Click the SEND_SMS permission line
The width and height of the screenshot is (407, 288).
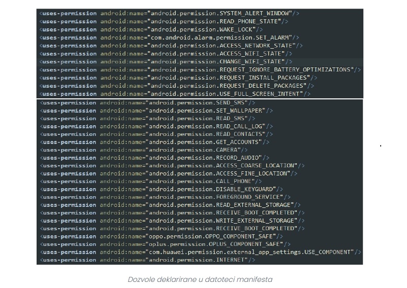(x=147, y=103)
